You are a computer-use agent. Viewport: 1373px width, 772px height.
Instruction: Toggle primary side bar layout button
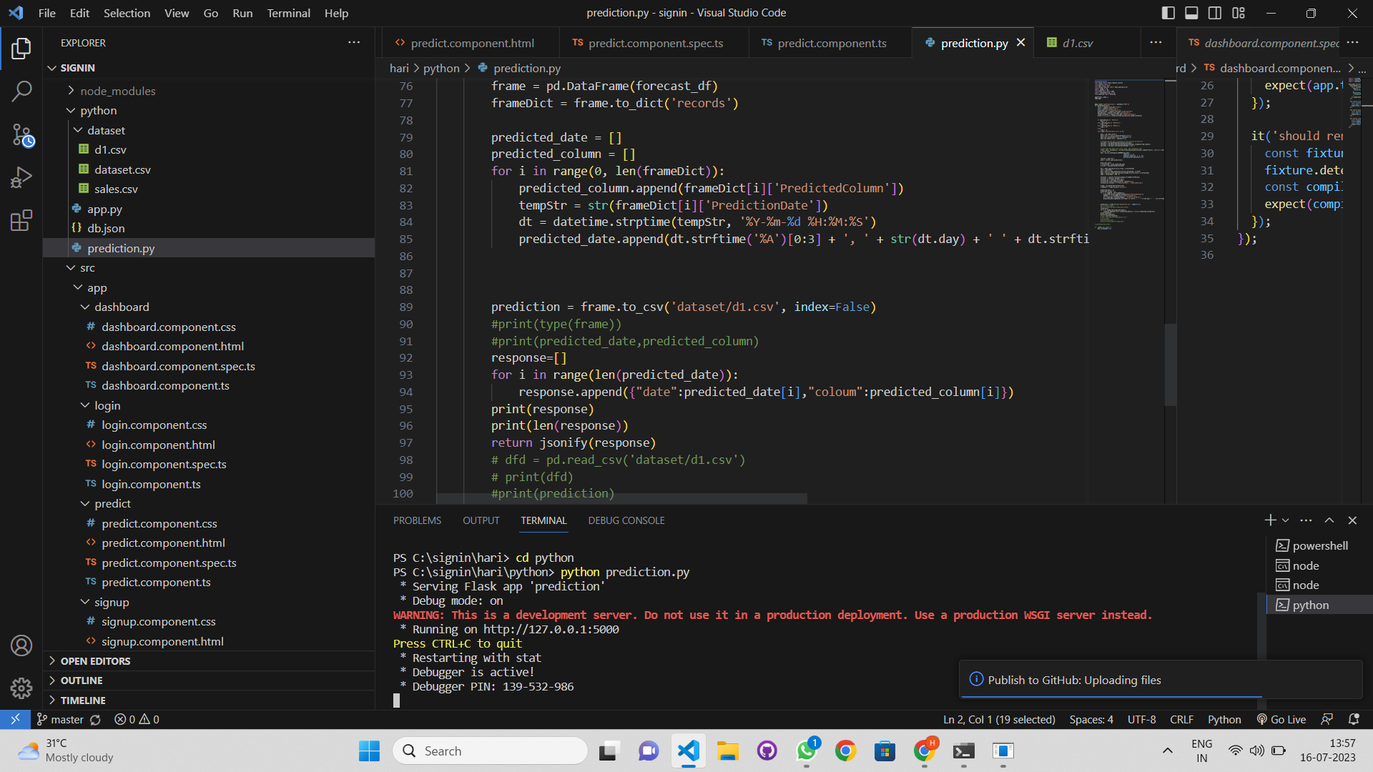click(1168, 13)
